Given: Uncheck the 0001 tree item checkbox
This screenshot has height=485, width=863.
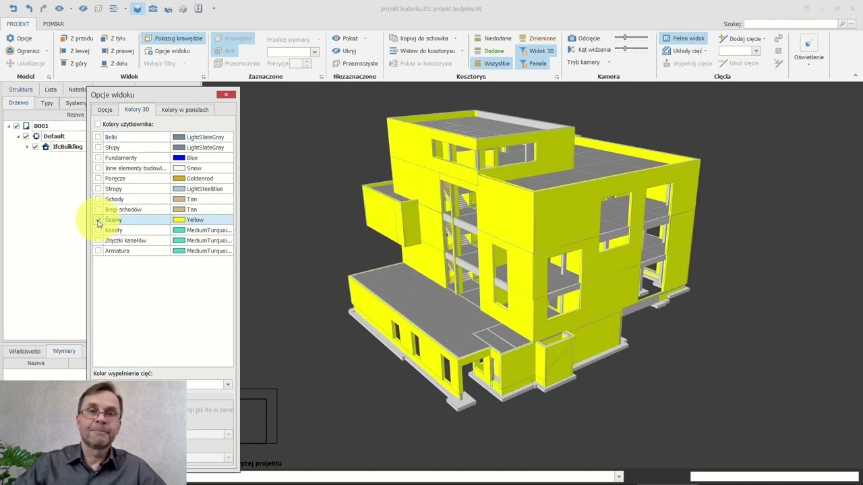Looking at the screenshot, I should pos(16,126).
